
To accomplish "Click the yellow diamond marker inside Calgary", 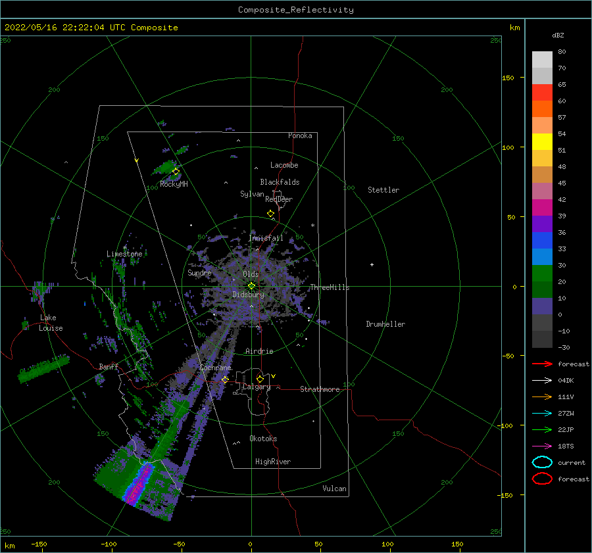I will click(x=260, y=379).
